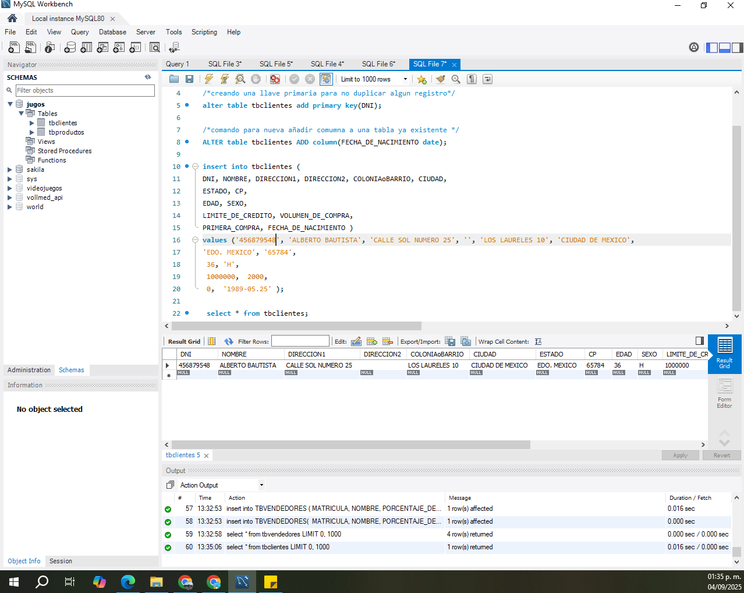Close the SQL File 7 tab
Screen dimensions: 744x593
[x=455, y=65]
